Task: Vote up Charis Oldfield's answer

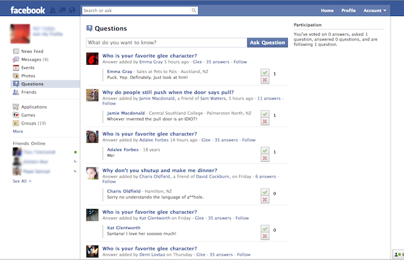Action: (x=265, y=192)
